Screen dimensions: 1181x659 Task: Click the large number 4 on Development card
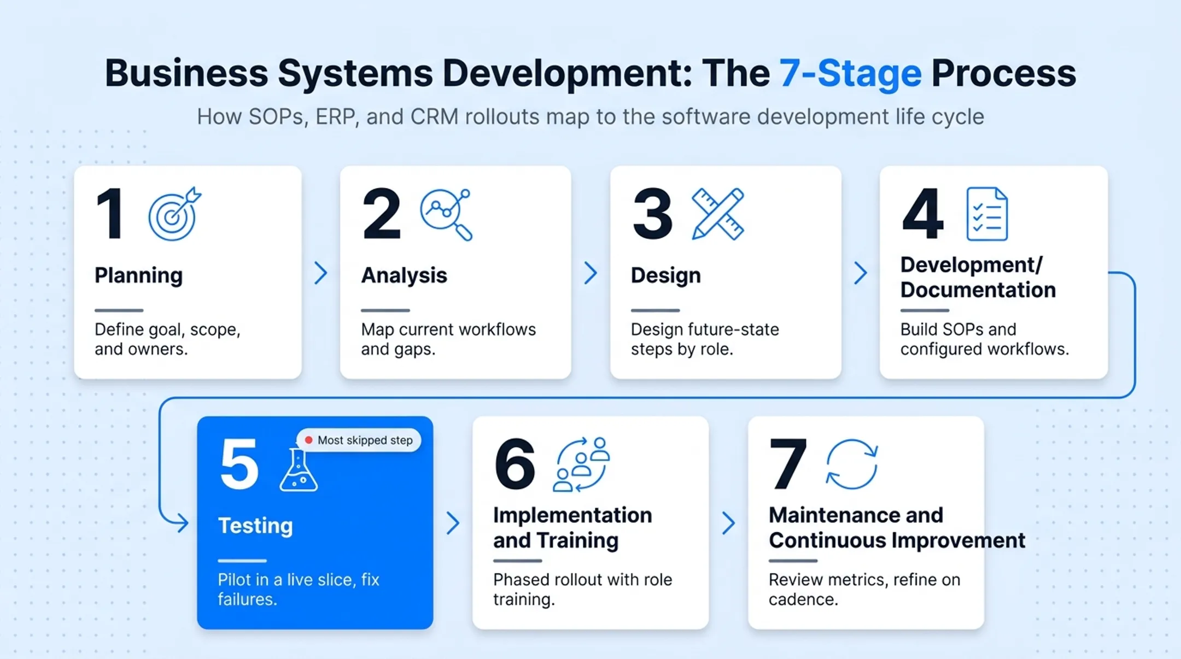(923, 214)
